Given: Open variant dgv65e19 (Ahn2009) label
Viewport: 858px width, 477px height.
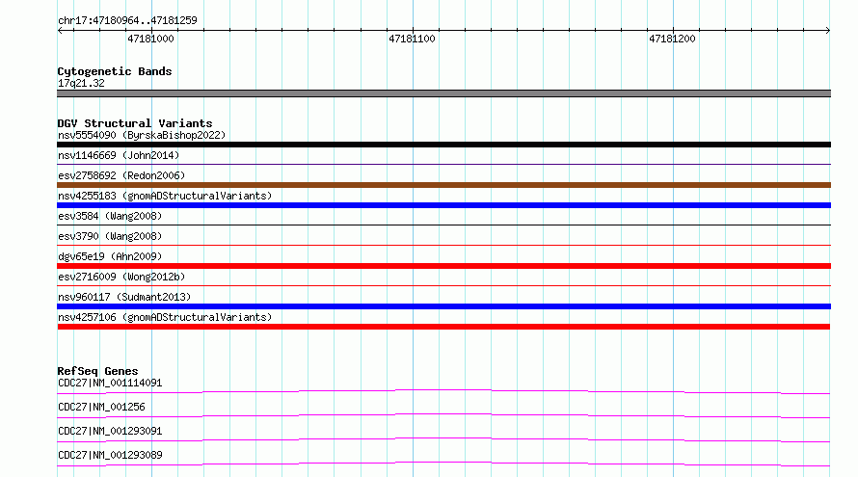Looking at the screenshot, I should (110, 256).
